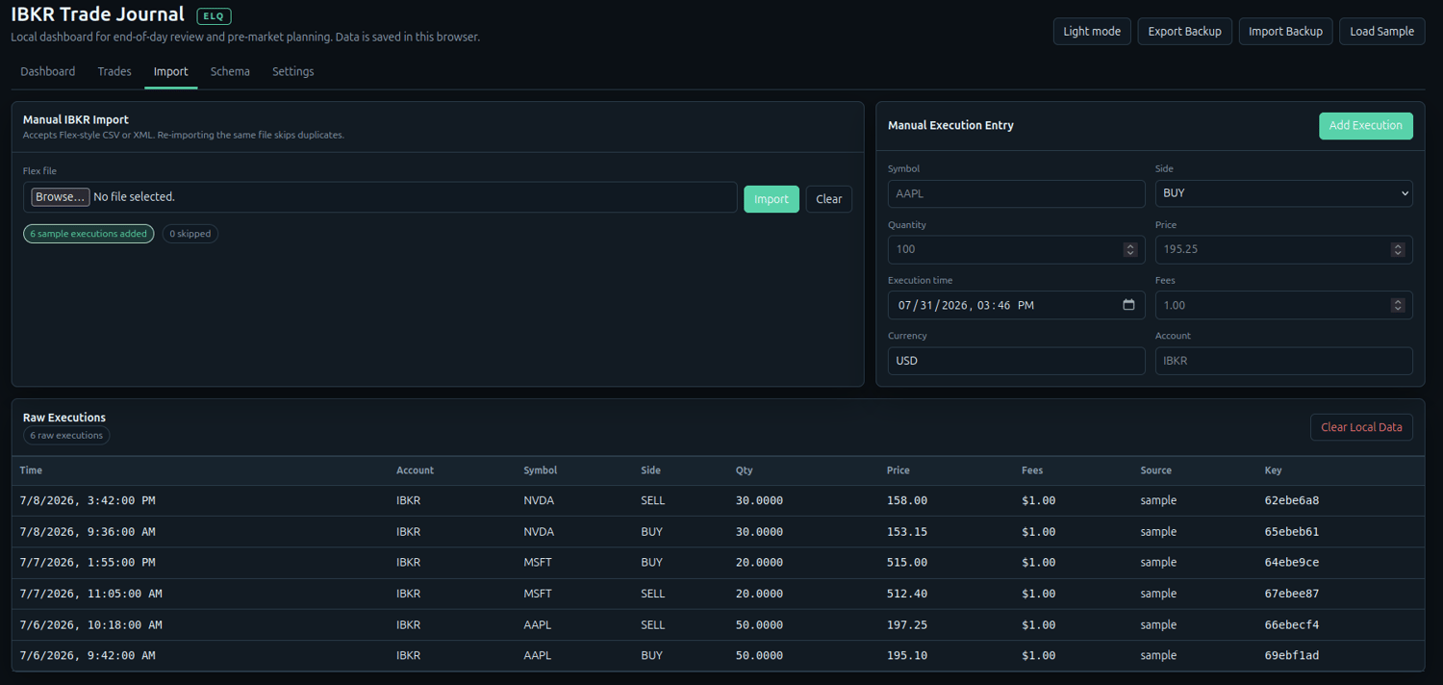Click price 195.10 in AAPL BUY row
Screen dimensions: 1443x685
pyautogui.click(x=907, y=655)
